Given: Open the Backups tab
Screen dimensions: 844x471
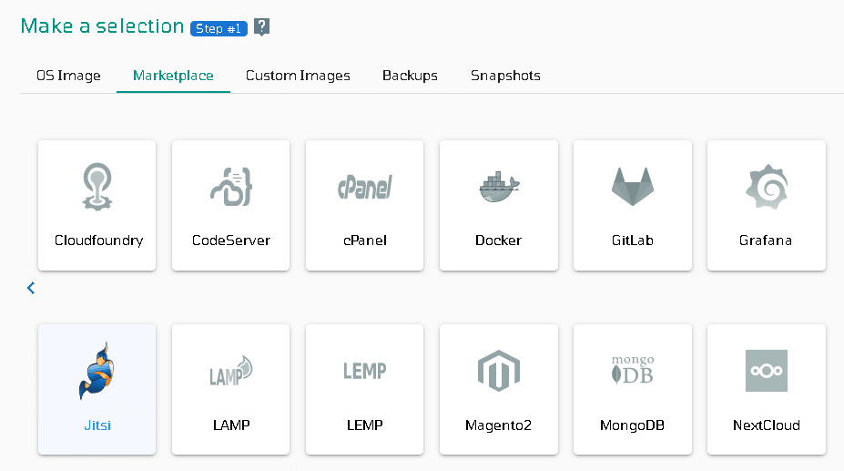Looking at the screenshot, I should click(410, 76).
